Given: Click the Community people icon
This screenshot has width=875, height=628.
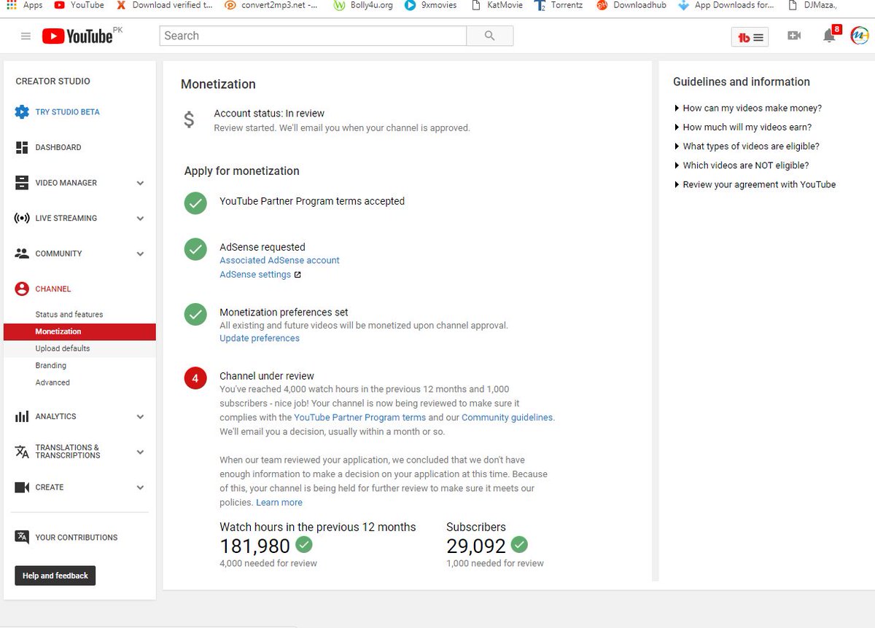Looking at the screenshot, I should click(x=22, y=254).
